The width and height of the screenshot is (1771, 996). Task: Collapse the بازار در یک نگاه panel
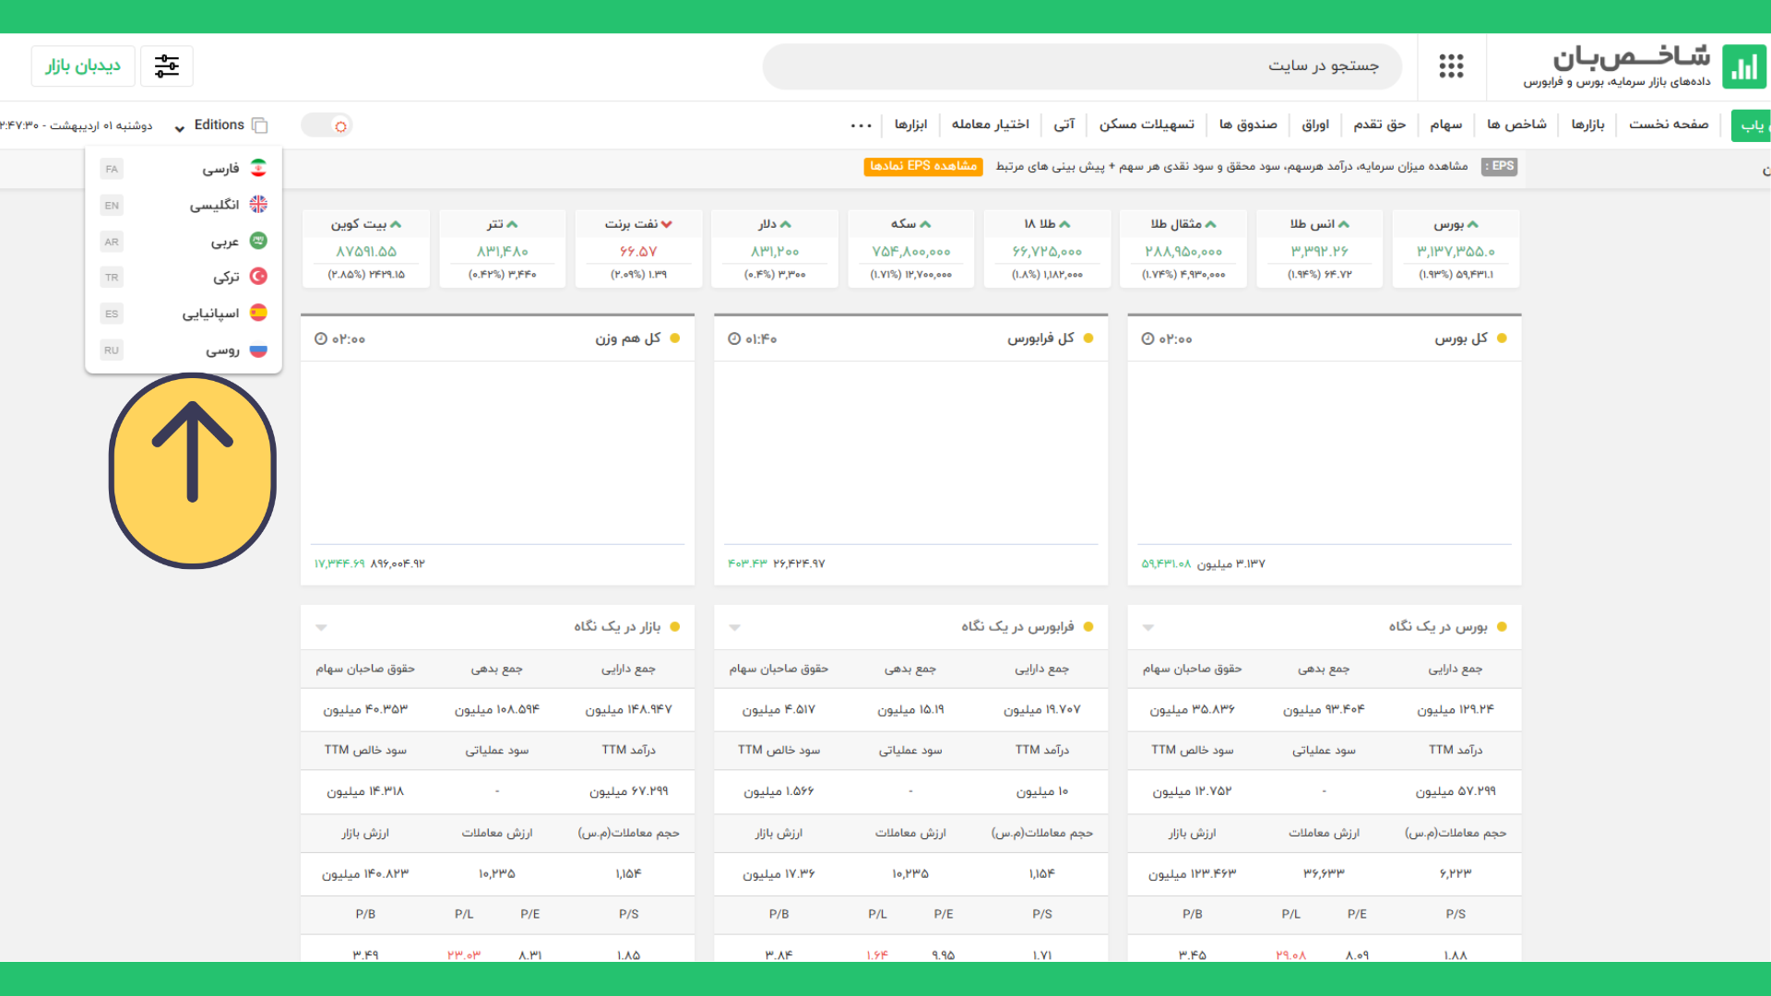tap(321, 627)
